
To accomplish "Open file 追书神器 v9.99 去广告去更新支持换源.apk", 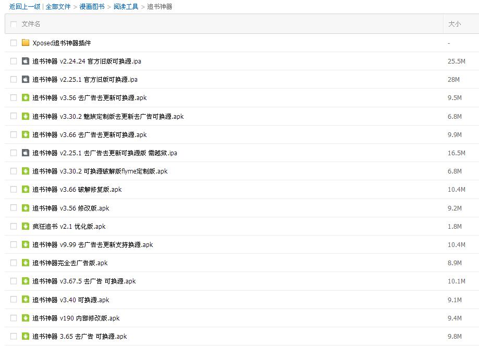I will 93,244.
